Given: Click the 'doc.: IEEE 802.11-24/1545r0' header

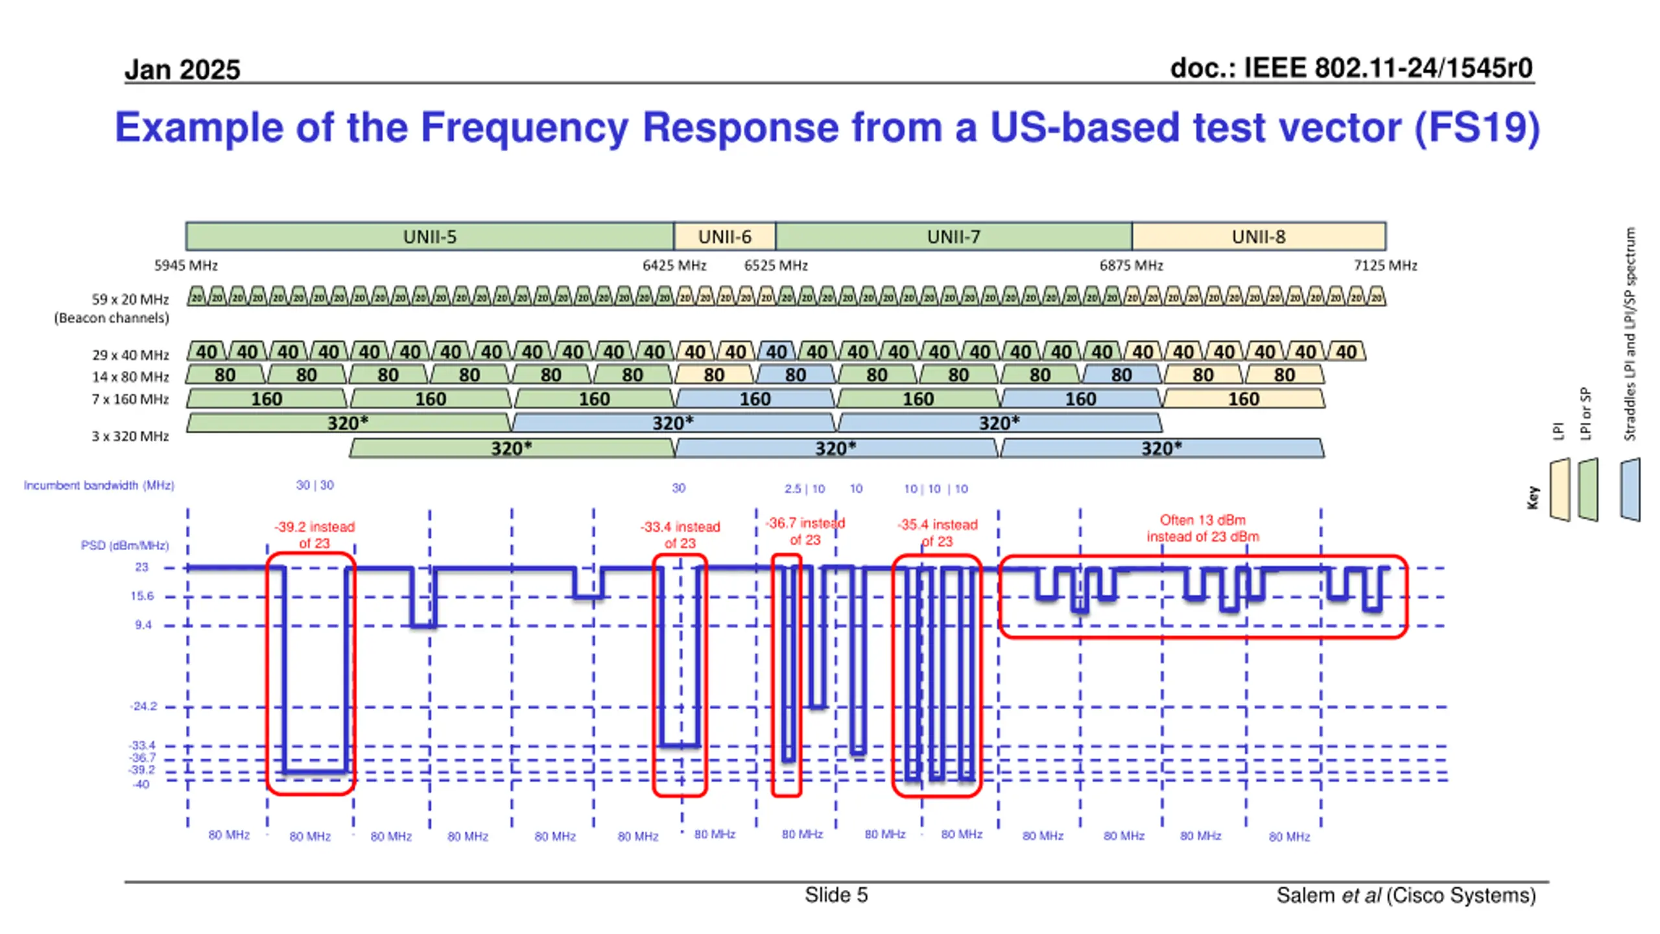Looking at the screenshot, I should 1351,68.
